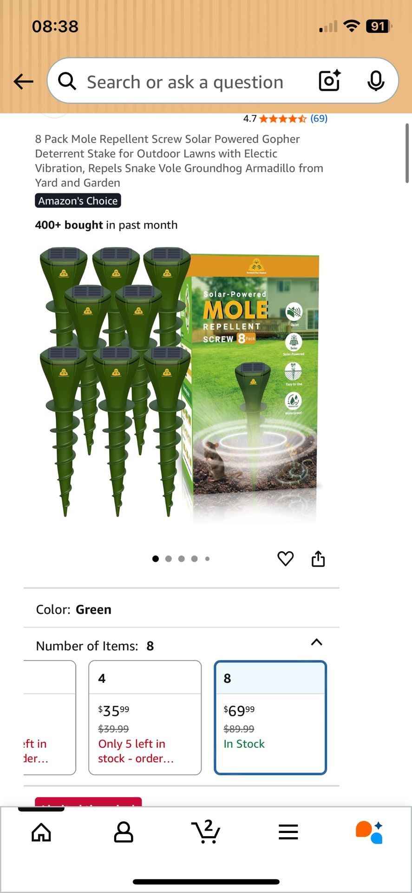412x893 pixels.
Task: Open the account profile tab
Action: pos(124,832)
